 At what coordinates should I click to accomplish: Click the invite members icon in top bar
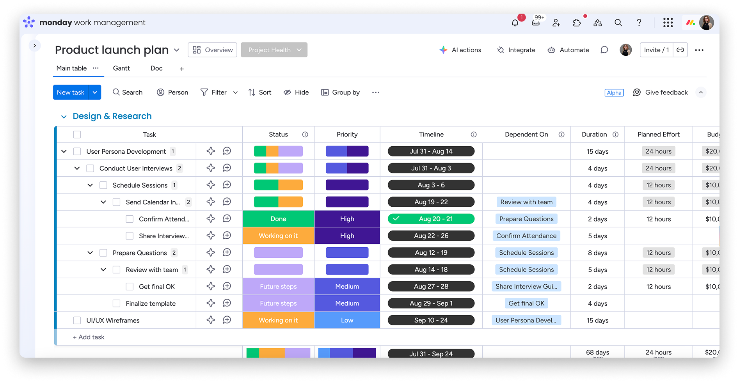click(556, 23)
